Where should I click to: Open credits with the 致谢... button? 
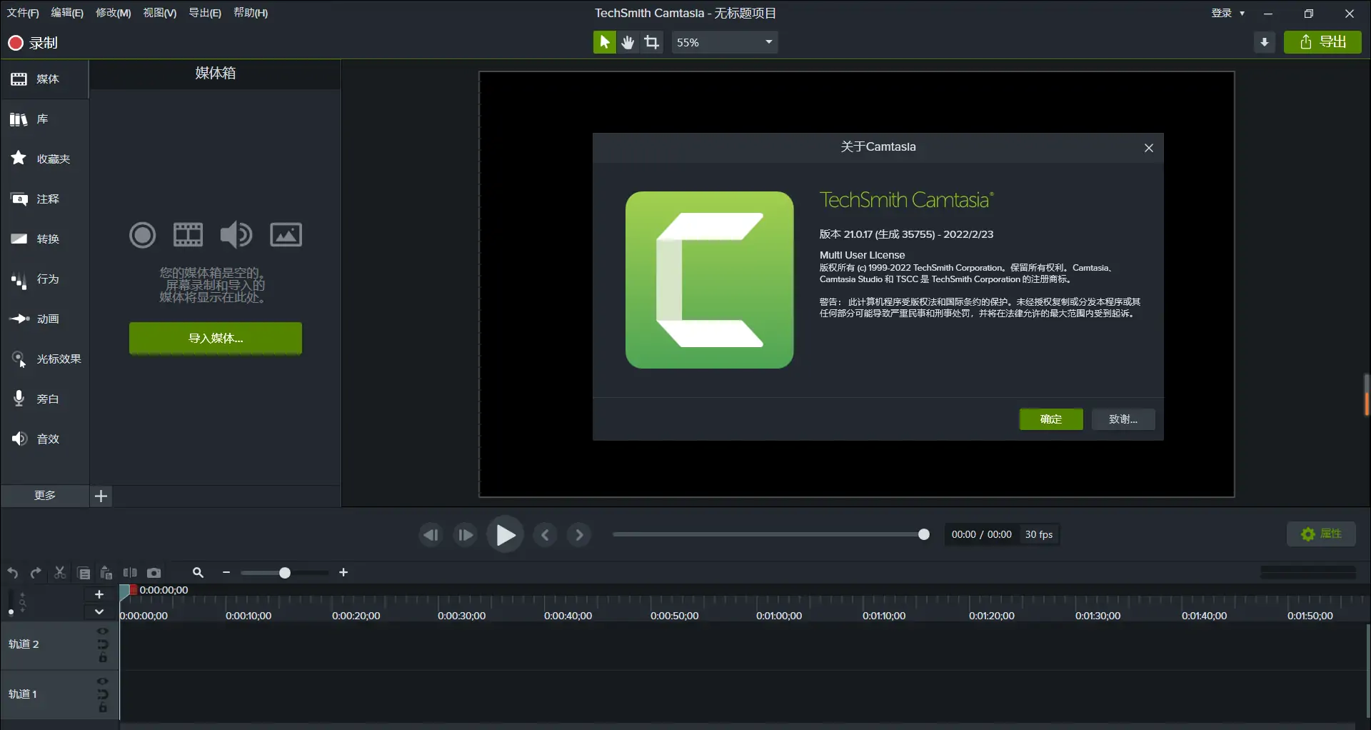click(1123, 419)
